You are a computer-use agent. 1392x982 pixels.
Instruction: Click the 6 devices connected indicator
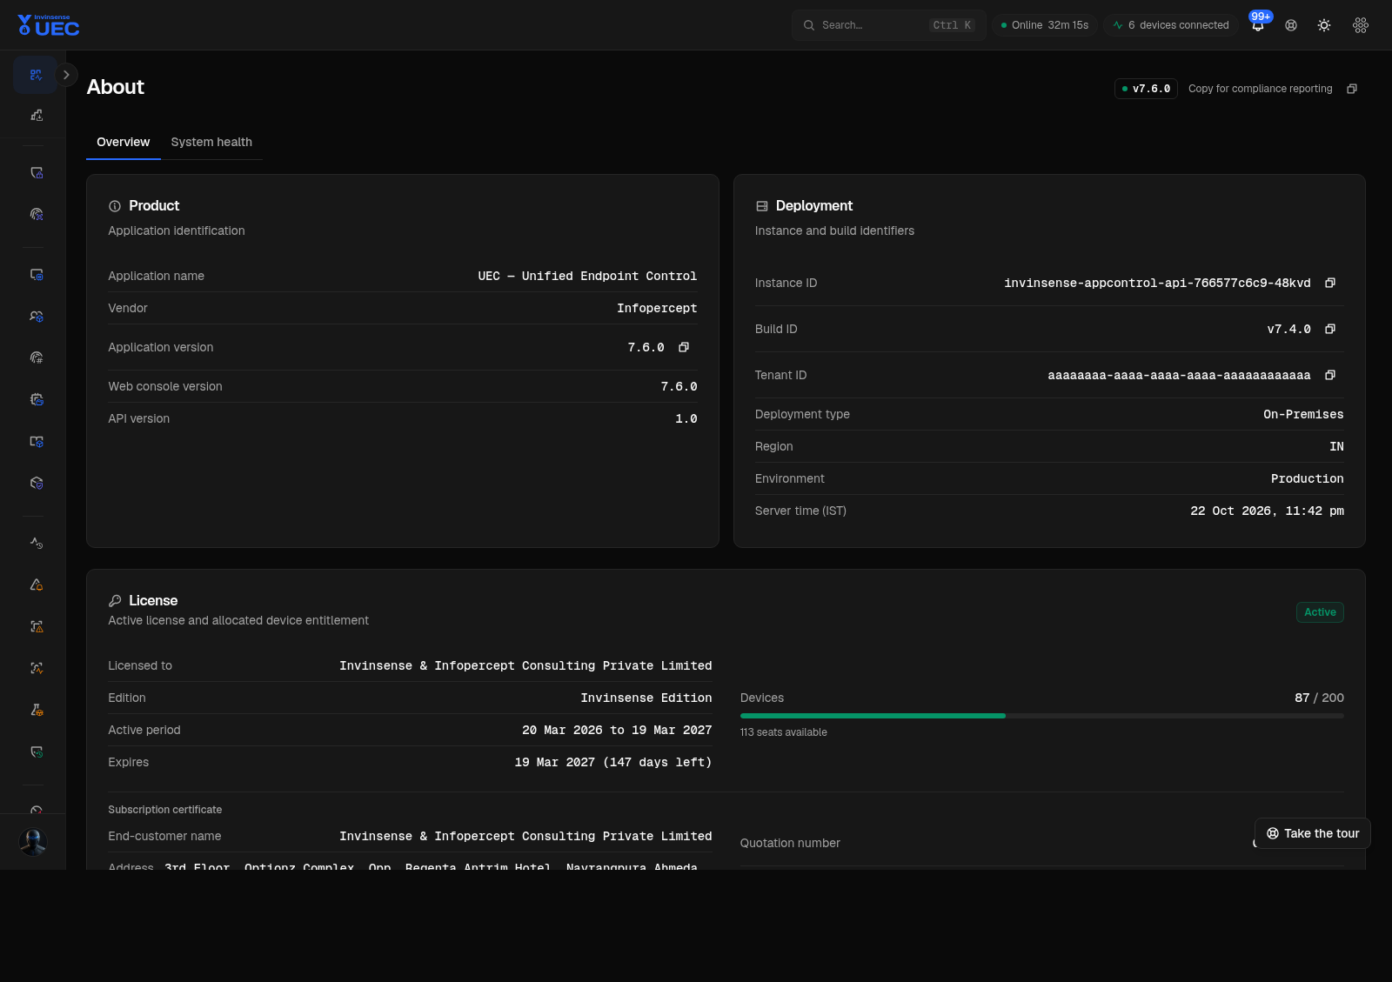click(x=1171, y=25)
